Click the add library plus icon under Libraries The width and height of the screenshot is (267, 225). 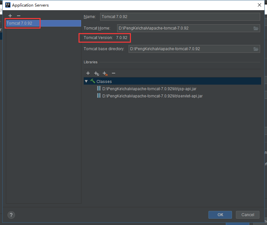coord(88,73)
